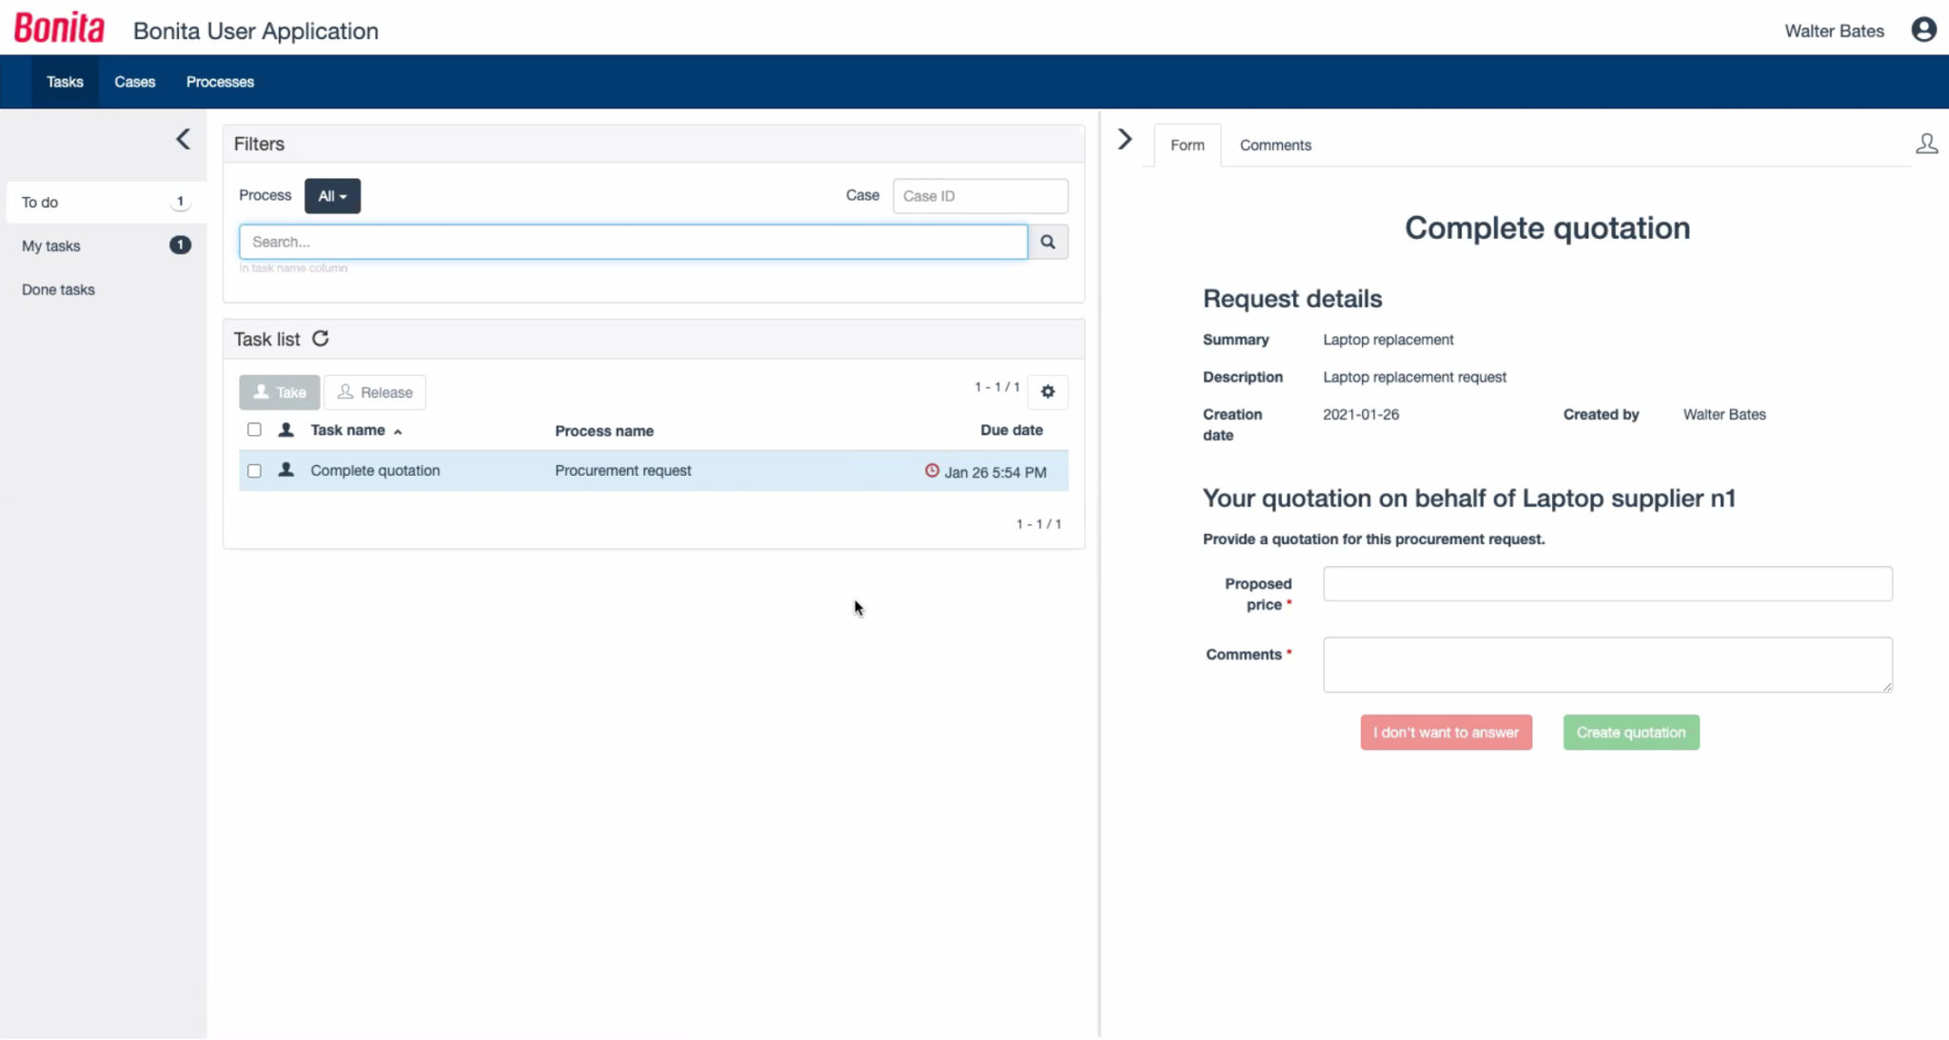Viewport: 1949px width, 1040px height.
Task: Click the search magnifier icon
Action: click(x=1048, y=241)
